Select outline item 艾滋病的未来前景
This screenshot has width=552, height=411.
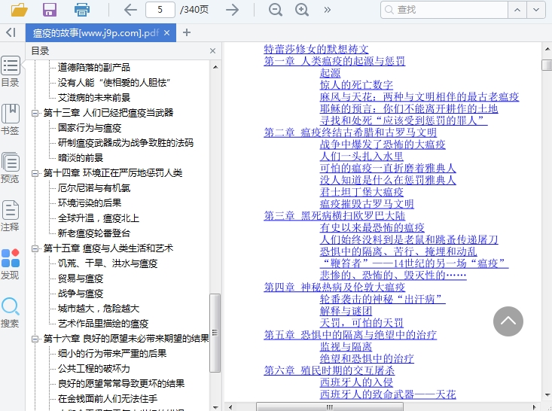pyautogui.click(x=94, y=97)
